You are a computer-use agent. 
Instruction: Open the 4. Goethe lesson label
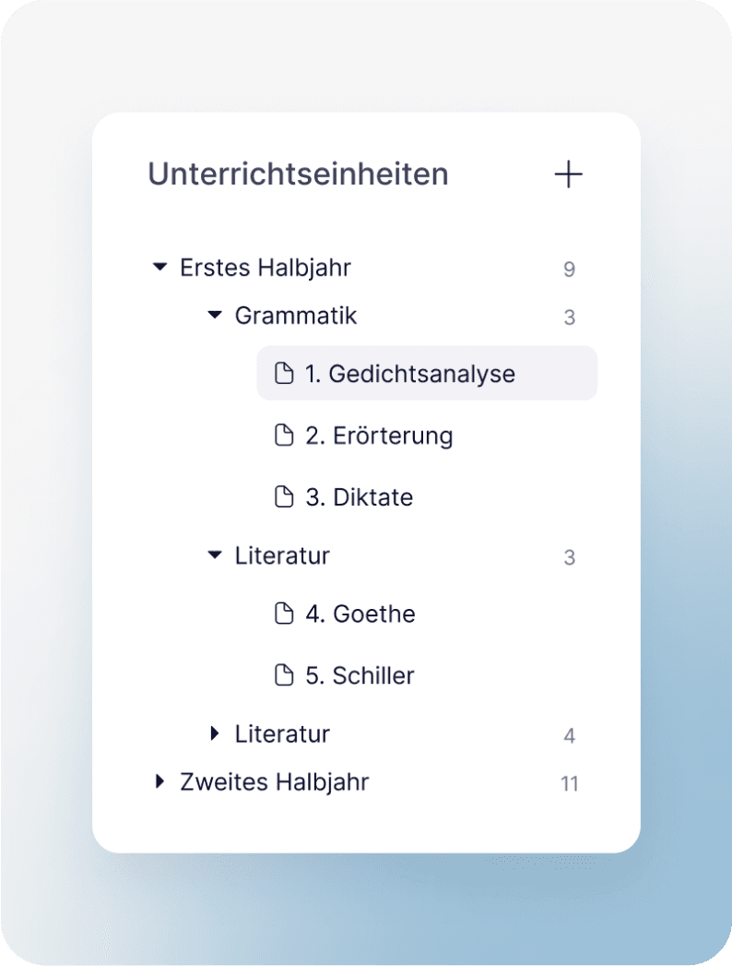(x=360, y=614)
